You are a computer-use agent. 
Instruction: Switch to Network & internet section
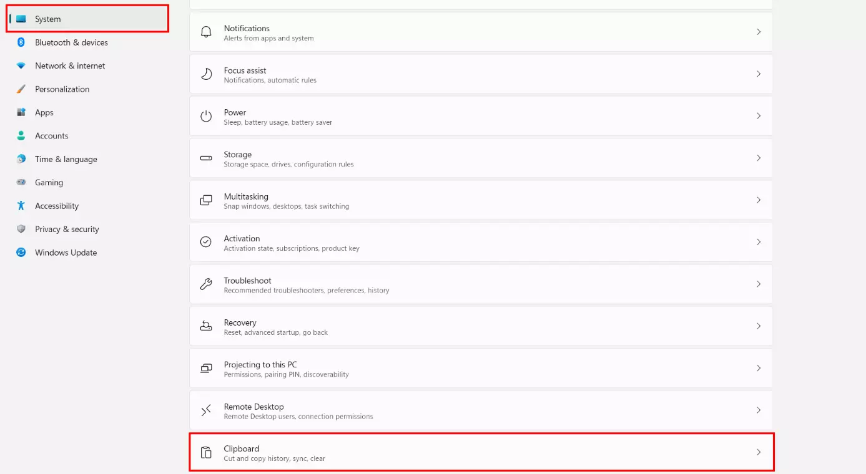pyautogui.click(x=70, y=65)
